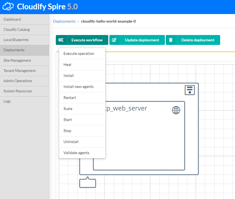
Task: Click the globe icon inside http_web_server node
Action: click(x=176, y=110)
